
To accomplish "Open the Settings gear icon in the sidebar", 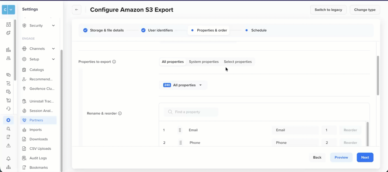I will [8, 120].
